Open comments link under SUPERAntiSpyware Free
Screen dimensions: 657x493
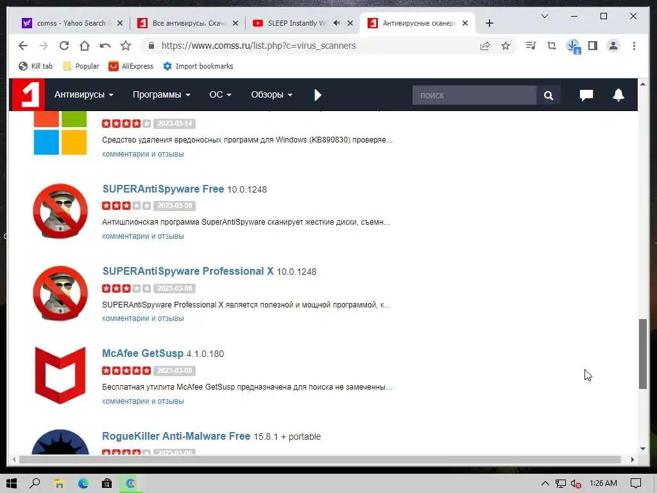pyautogui.click(x=143, y=236)
